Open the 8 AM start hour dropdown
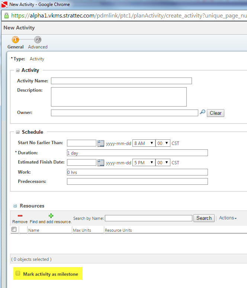Screen dimensions: 247x288 144,143
